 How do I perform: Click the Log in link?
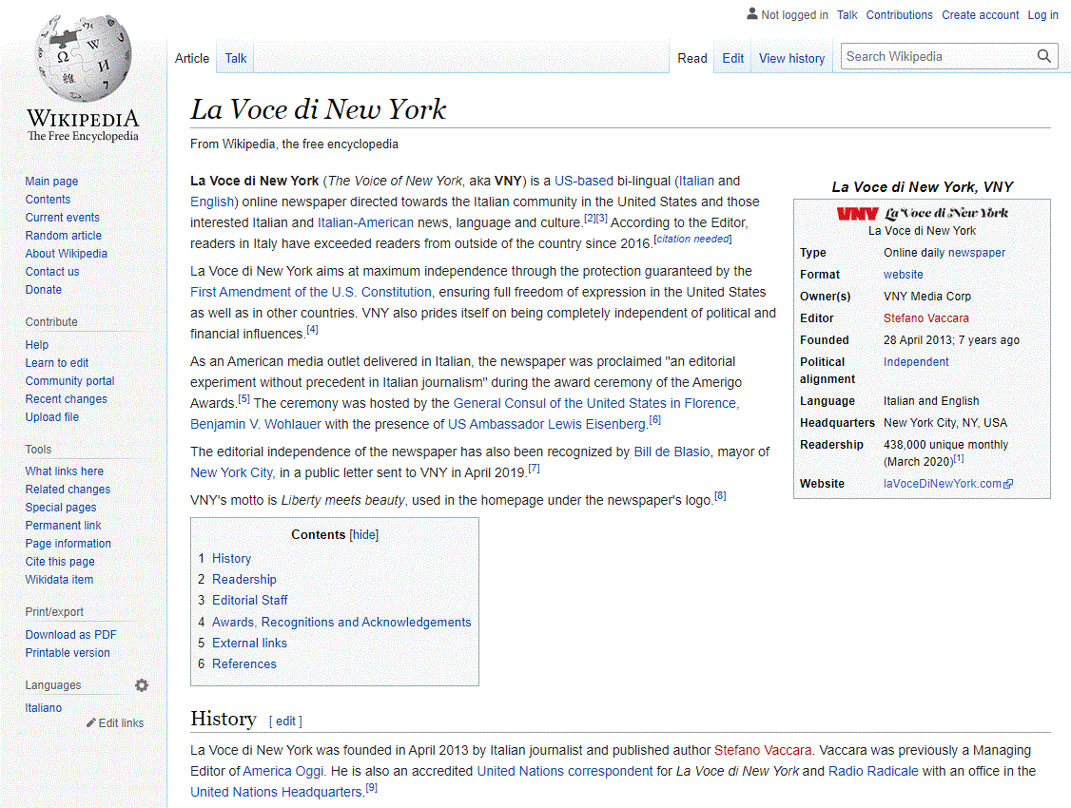[1043, 15]
